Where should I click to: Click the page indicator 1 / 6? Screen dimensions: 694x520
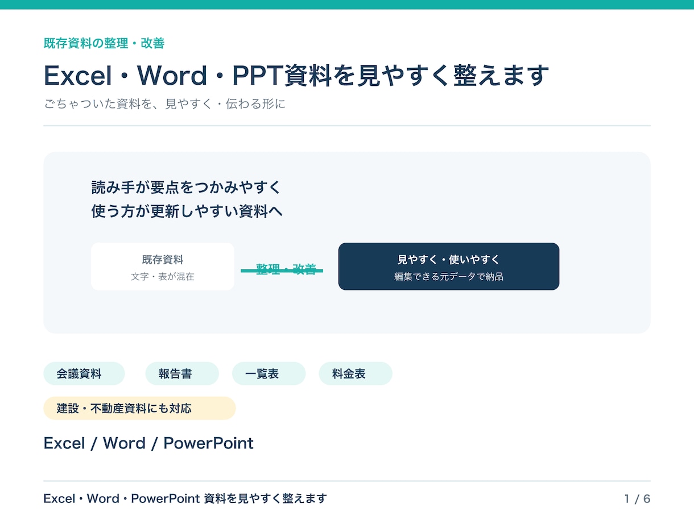(637, 499)
